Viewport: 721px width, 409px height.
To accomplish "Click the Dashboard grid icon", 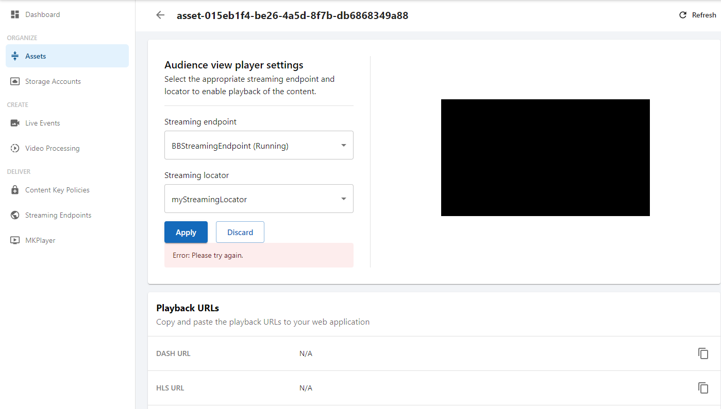I will tap(15, 14).
